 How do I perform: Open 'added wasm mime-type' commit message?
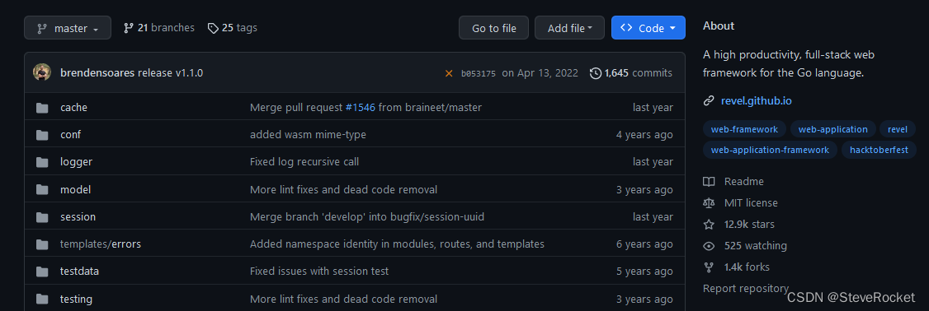(308, 135)
